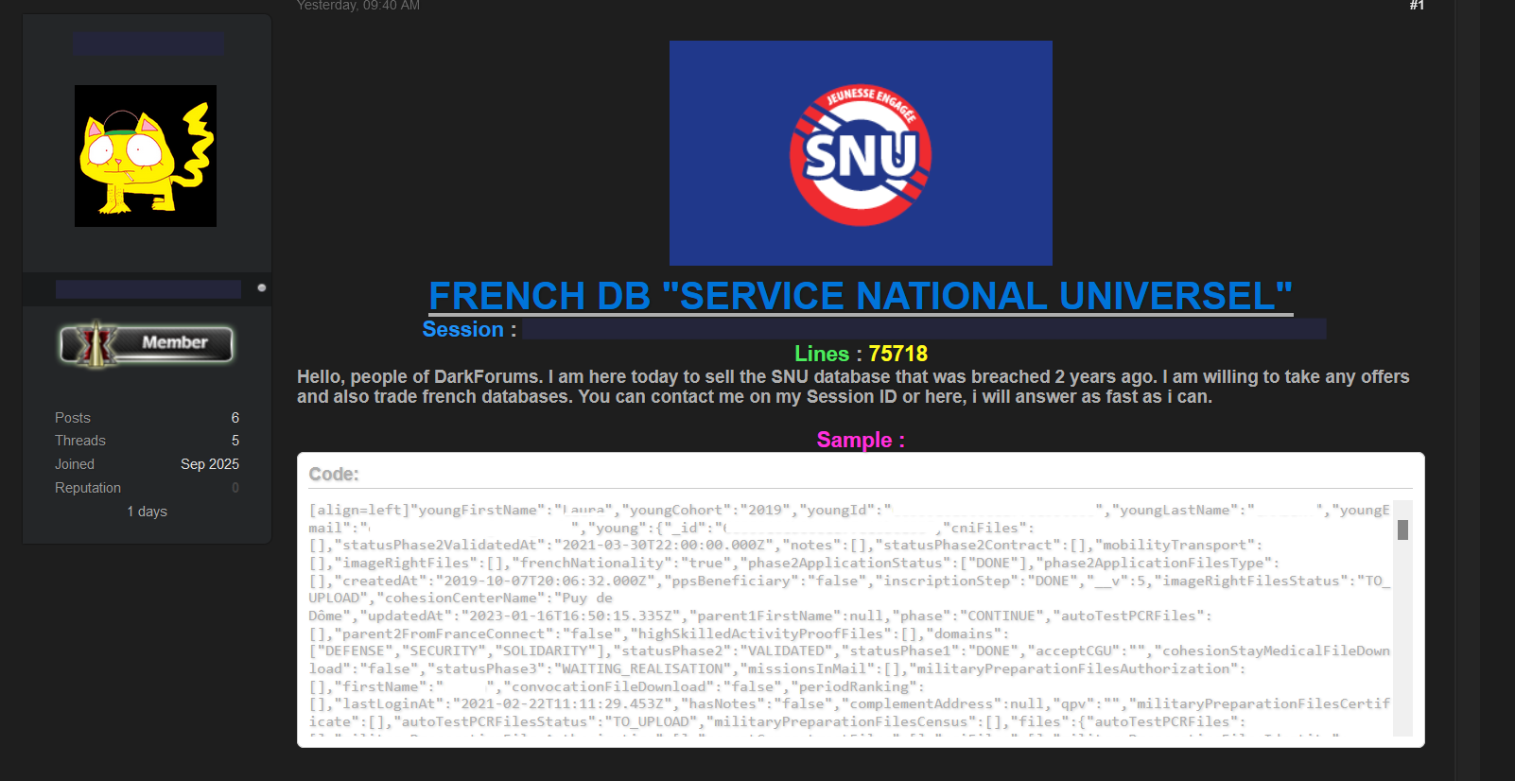Open the poster's yellow cat avatar
The width and height of the screenshot is (1515, 781).
click(x=146, y=156)
